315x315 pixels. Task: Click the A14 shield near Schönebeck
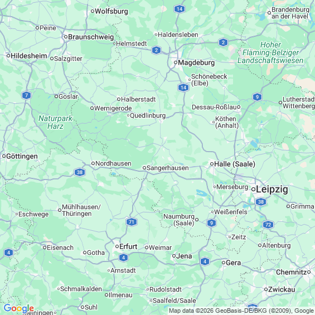click(x=183, y=88)
